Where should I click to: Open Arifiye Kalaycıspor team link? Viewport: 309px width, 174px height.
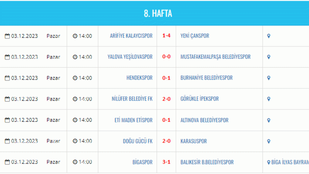pyautogui.click(x=131, y=36)
